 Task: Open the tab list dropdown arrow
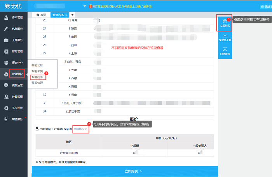[x=72, y=15]
